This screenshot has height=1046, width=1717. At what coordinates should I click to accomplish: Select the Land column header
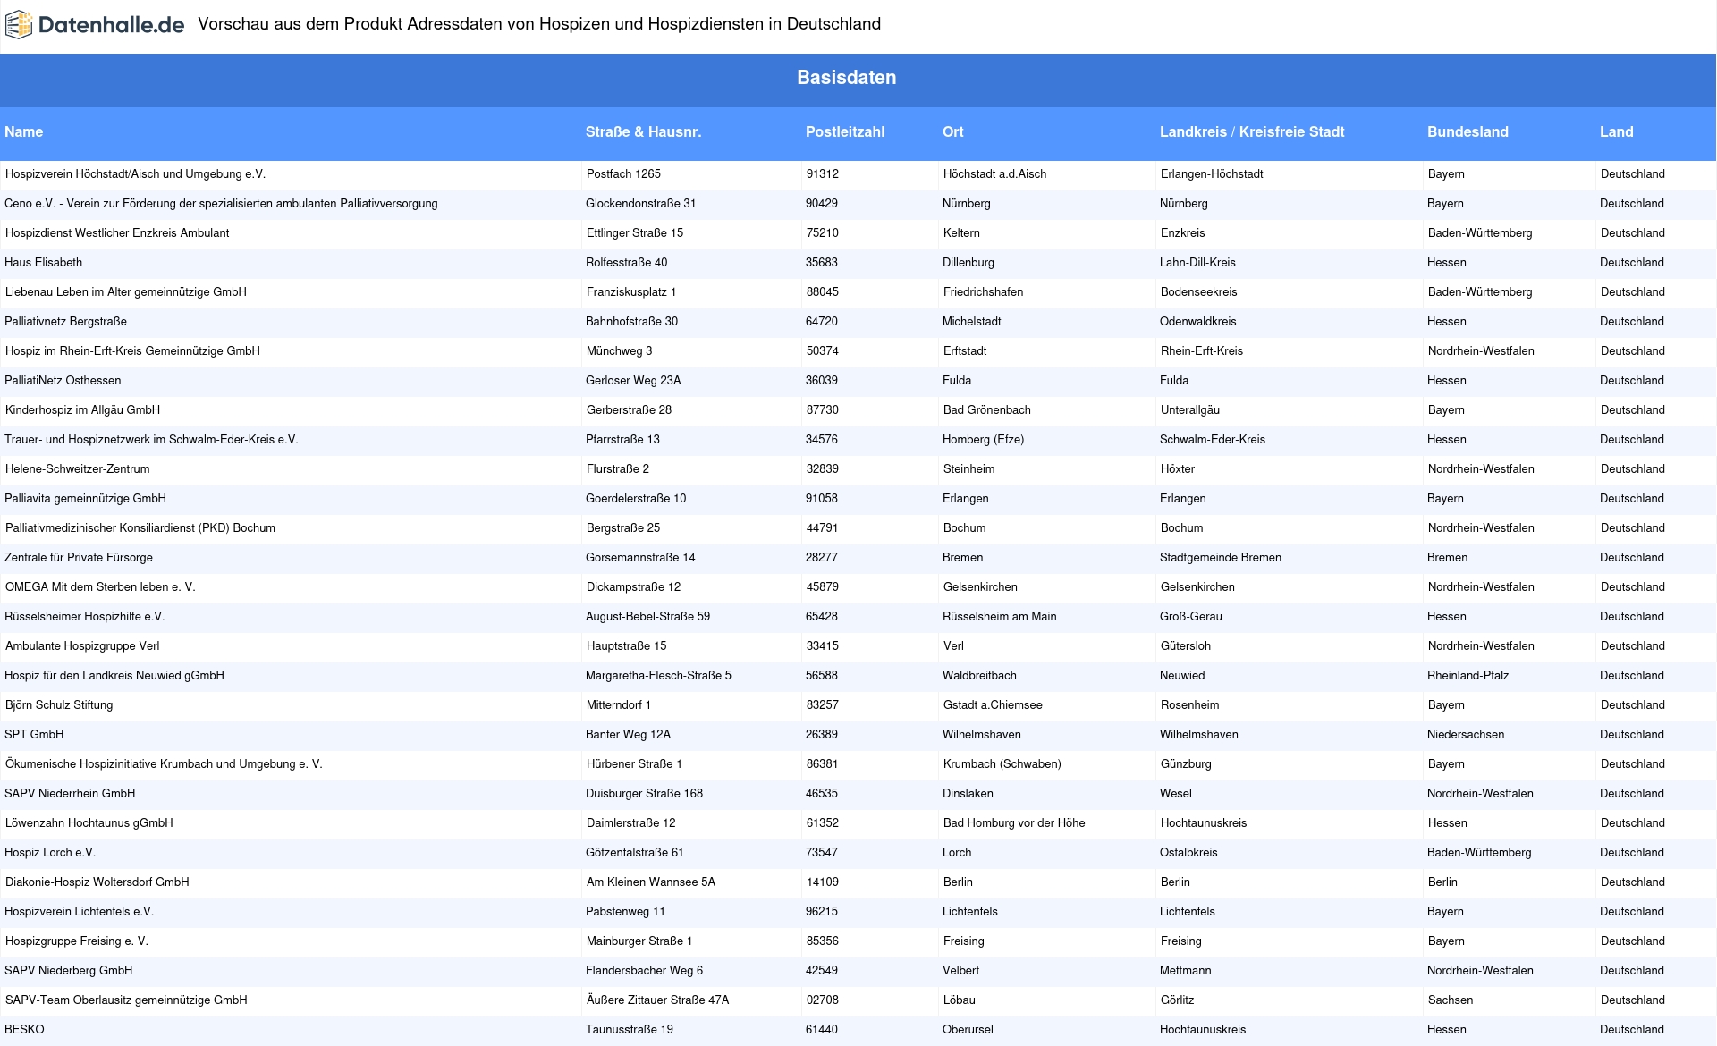point(1617,132)
